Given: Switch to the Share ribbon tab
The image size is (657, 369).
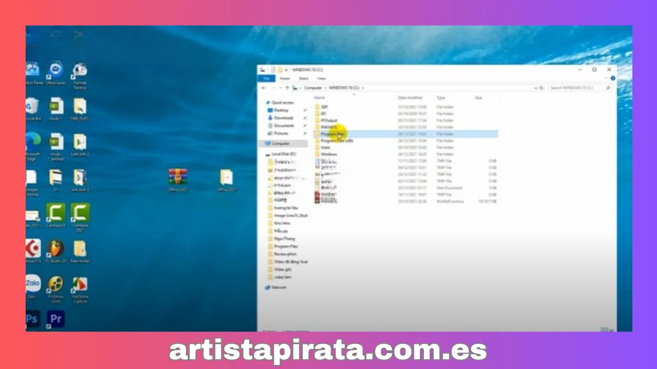Looking at the screenshot, I should click(303, 78).
